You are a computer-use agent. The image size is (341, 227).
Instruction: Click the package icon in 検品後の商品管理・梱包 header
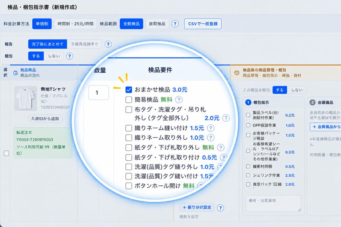[x=237, y=73]
